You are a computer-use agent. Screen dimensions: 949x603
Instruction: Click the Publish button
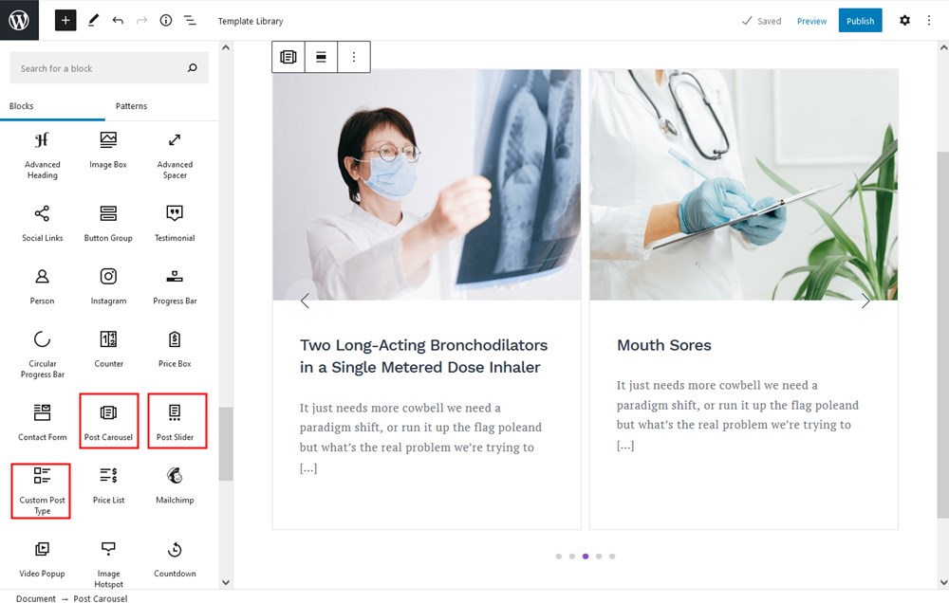click(860, 21)
